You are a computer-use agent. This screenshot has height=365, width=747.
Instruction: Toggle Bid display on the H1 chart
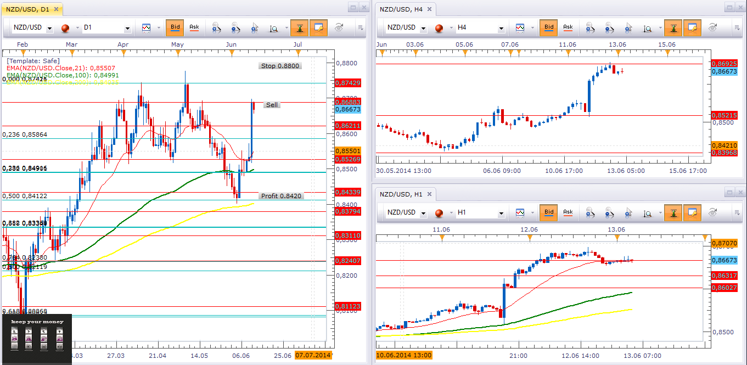tap(548, 213)
